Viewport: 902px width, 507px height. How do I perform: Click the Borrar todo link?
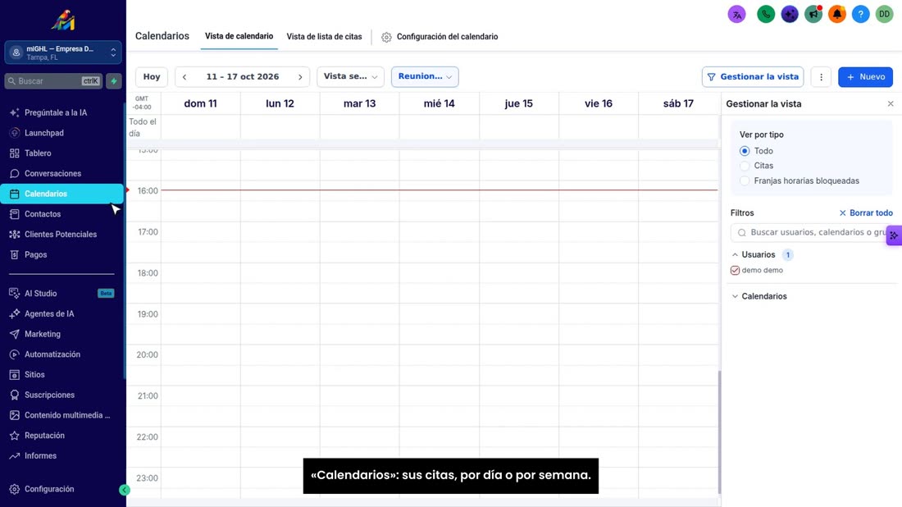pyautogui.click(x=866, y=213)
